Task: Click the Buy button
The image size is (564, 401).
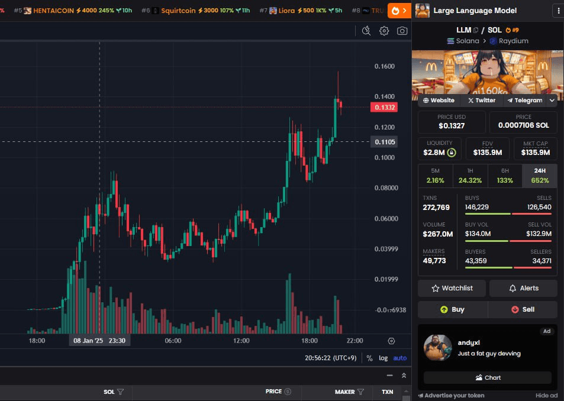Action: (x=453, y=310)
